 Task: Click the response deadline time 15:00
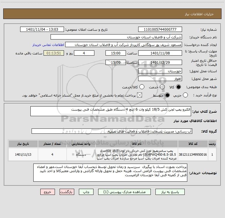click(116, 53)
